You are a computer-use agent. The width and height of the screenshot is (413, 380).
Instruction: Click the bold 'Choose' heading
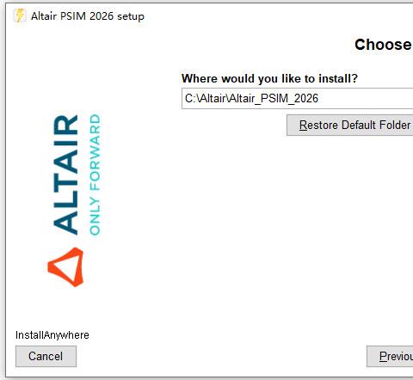pyautogui.click(x=383, y=45)
